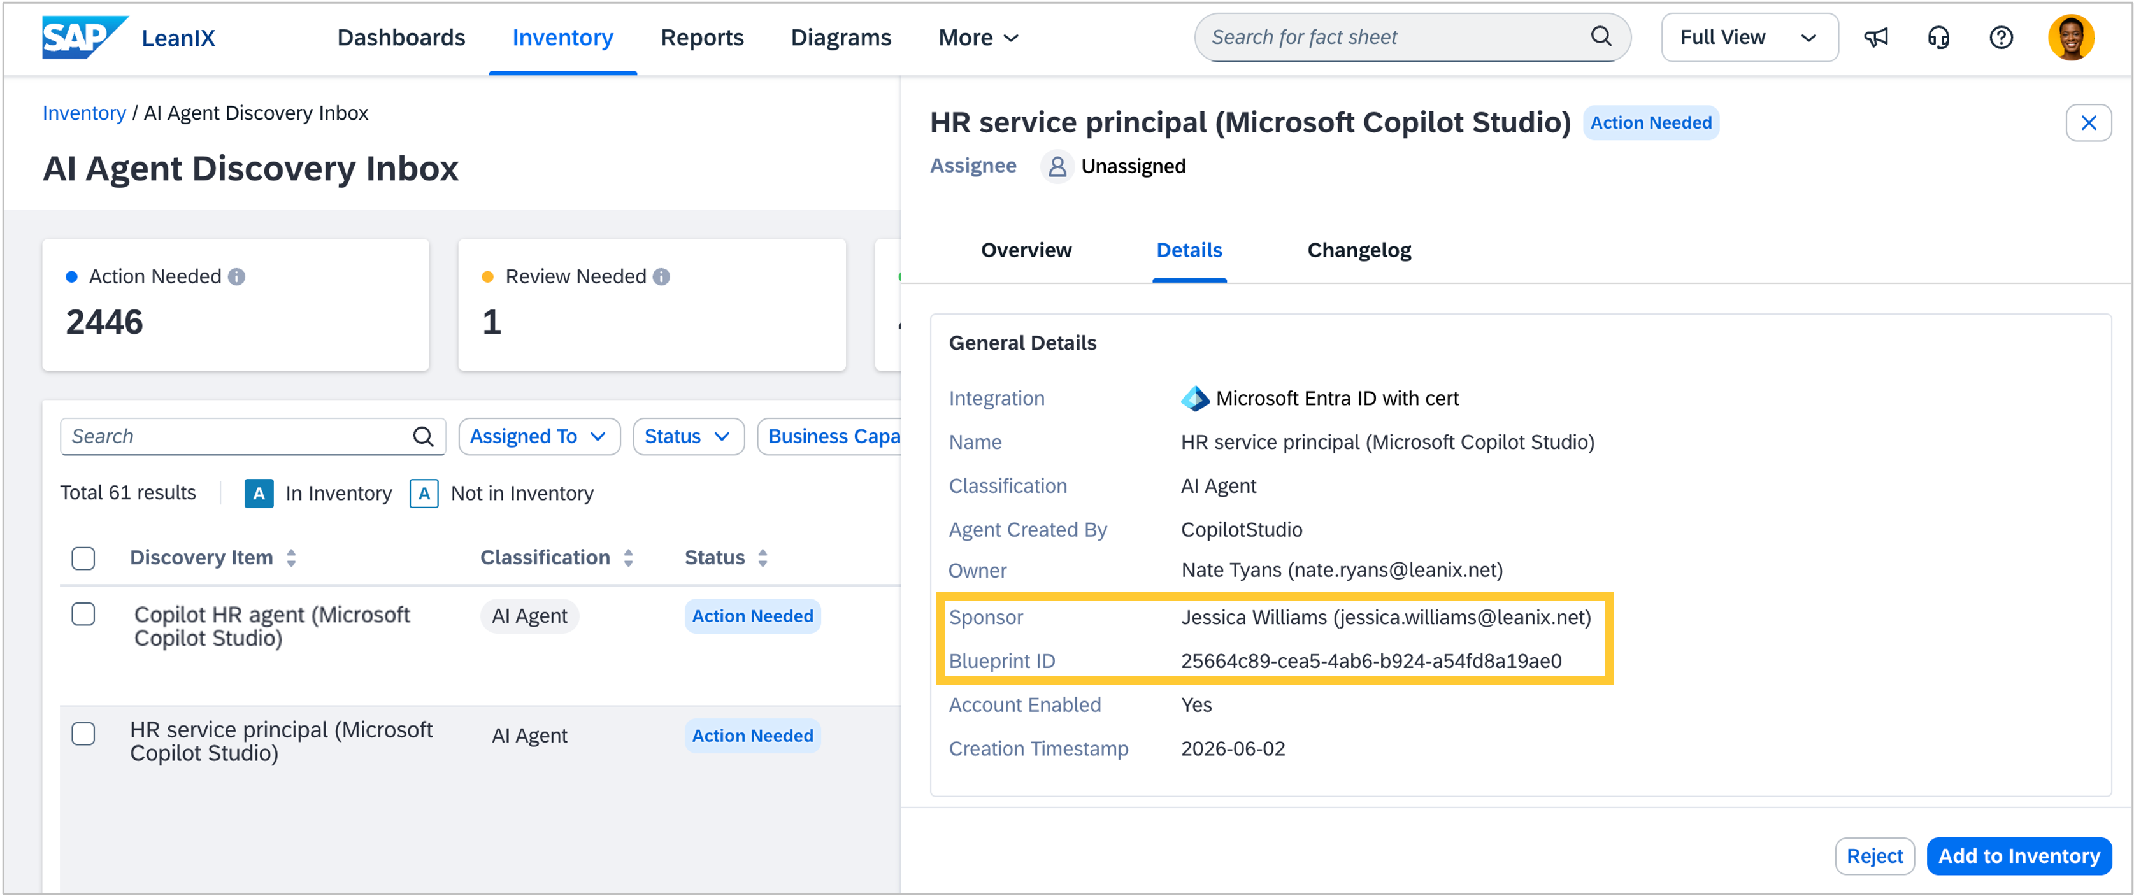Sort by Discovery Item column
Viewport: 2134px width, 896px height.
click(x=290, y=558)
